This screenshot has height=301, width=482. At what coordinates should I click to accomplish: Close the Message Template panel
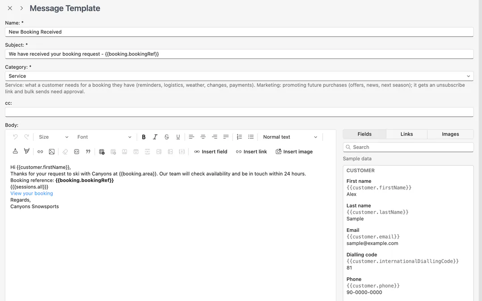[x=10, y=8]
